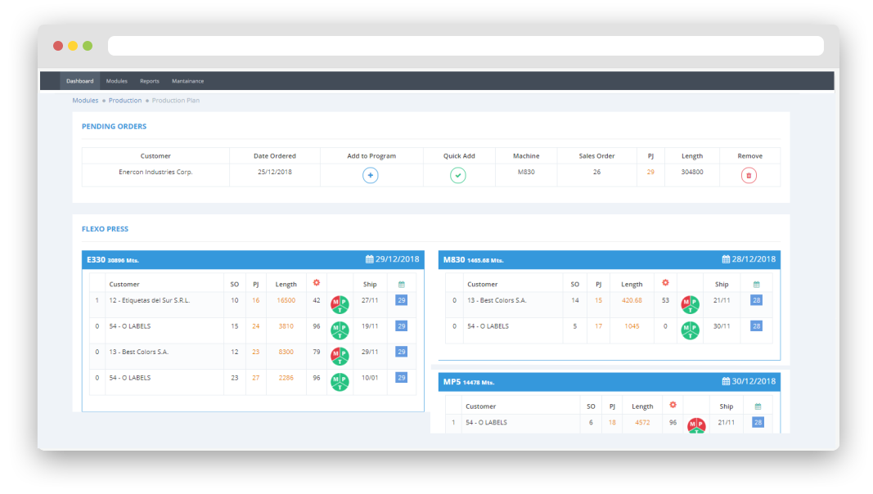873x494 pixels.
Task: Open the Modules menu
Action: 117,81
